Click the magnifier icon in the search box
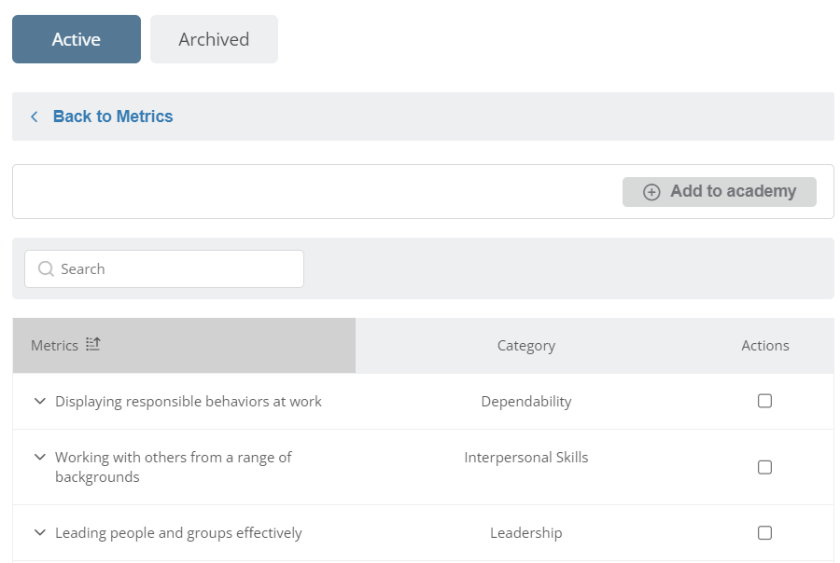 (46, 268)
